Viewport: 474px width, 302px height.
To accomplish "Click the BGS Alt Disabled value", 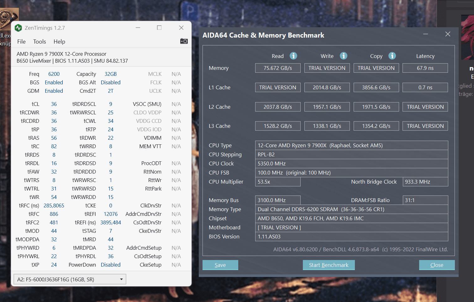I will [x=111, y=82].
